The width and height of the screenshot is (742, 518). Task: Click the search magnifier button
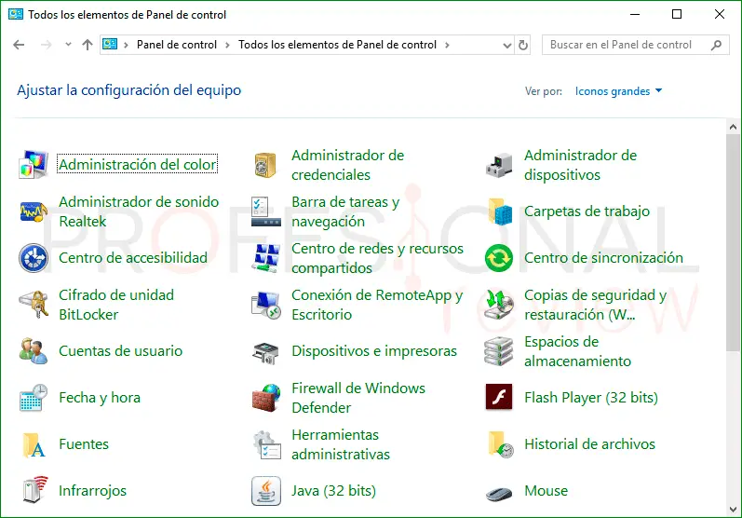(717, 45)
